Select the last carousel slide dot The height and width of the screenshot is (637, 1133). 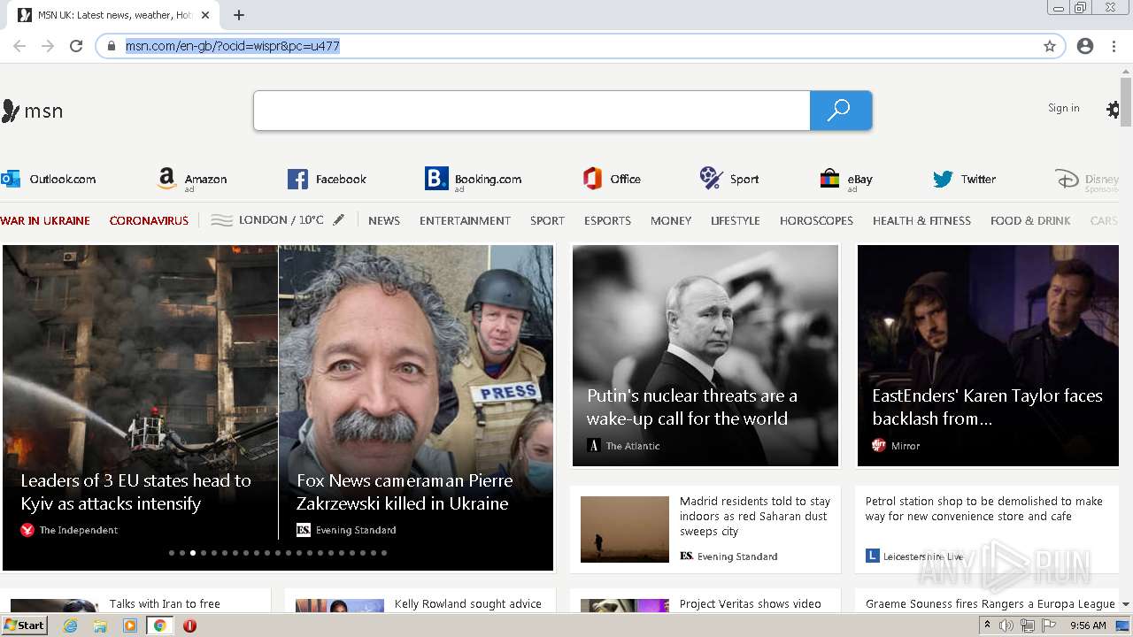384,553
